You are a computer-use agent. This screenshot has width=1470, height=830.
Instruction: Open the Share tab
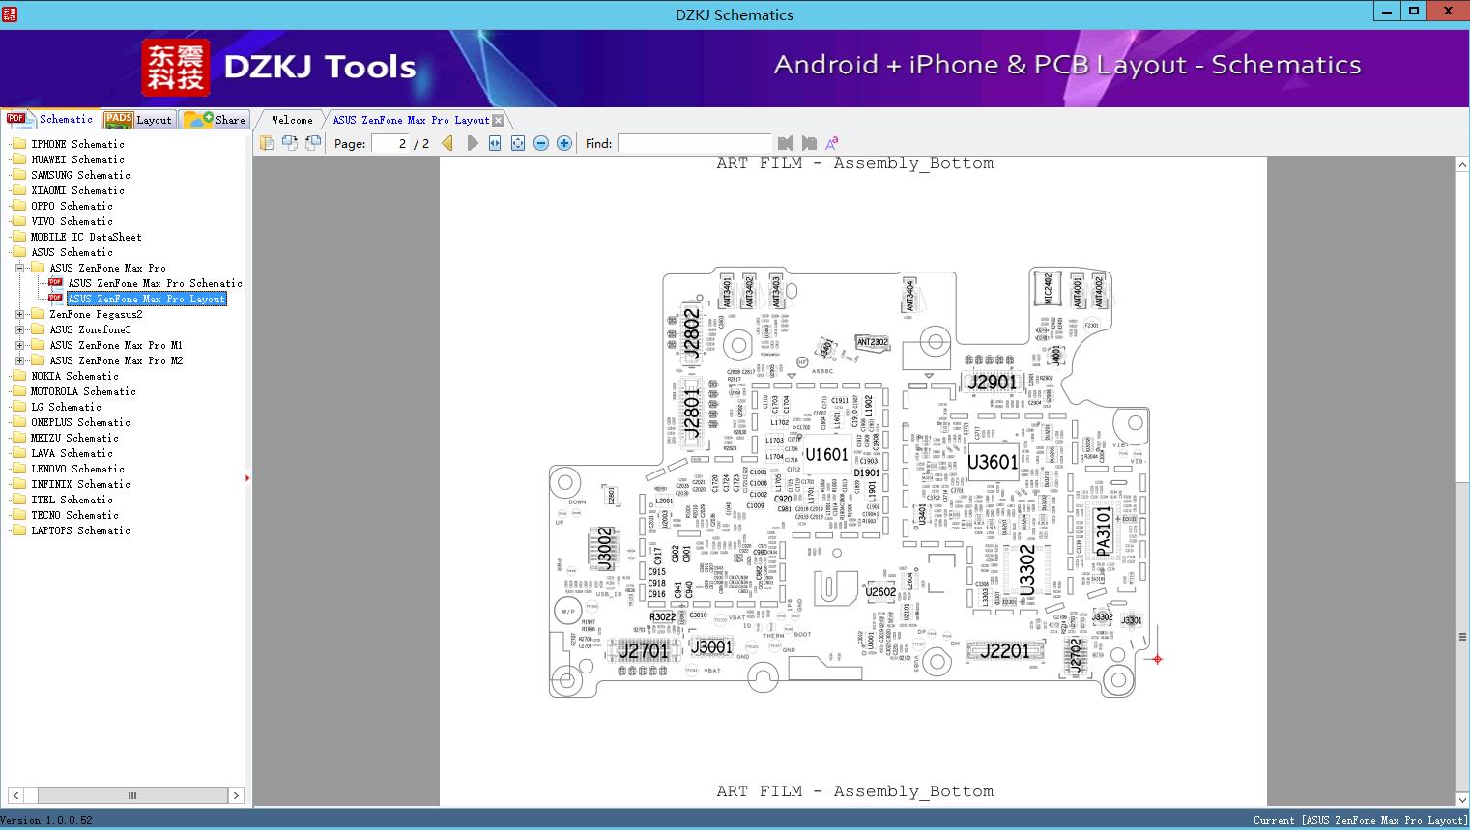(x=216, y=120)
